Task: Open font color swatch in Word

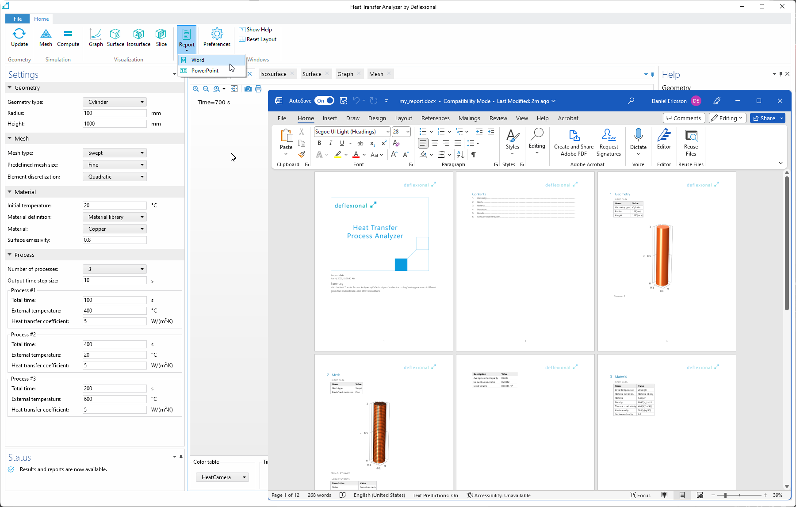Action: (356, 155)
